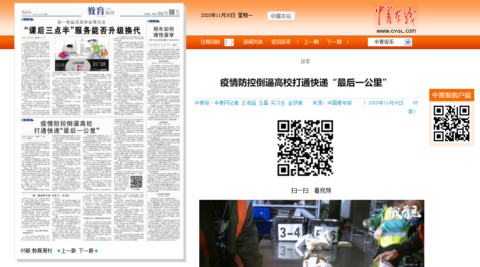Go to 返回目录 in the navigation bar
This screenshot has height=267, width=480.
tap(281, 42)
